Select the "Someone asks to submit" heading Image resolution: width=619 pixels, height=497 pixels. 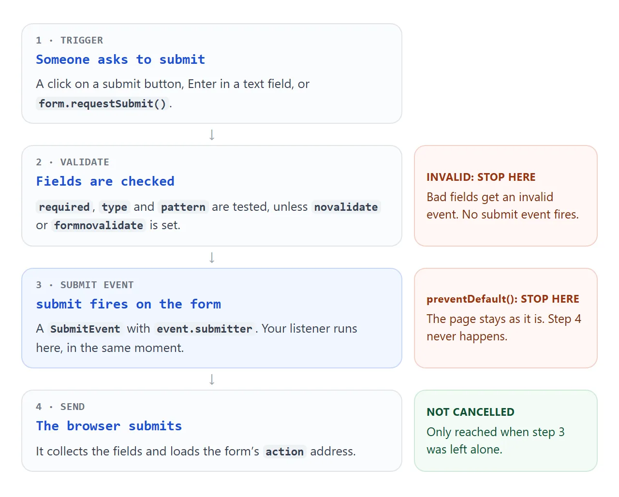click(x=120, y=59)
